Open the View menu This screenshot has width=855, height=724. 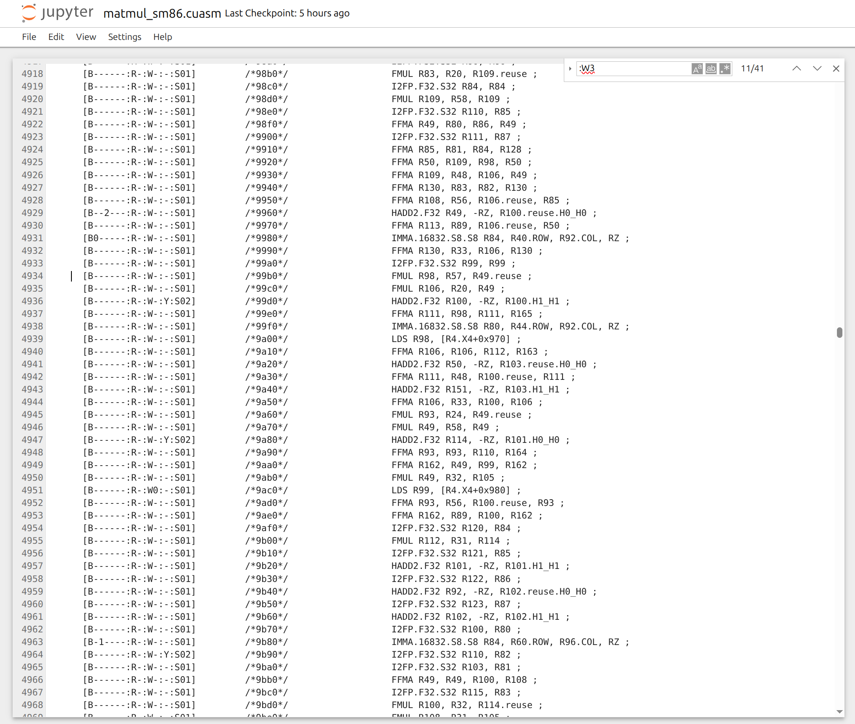(x=86, y=37)
